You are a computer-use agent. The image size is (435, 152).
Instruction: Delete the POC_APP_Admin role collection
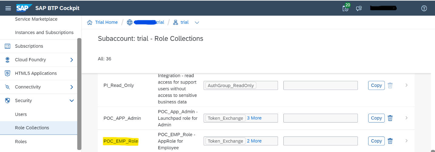[390, 118]
